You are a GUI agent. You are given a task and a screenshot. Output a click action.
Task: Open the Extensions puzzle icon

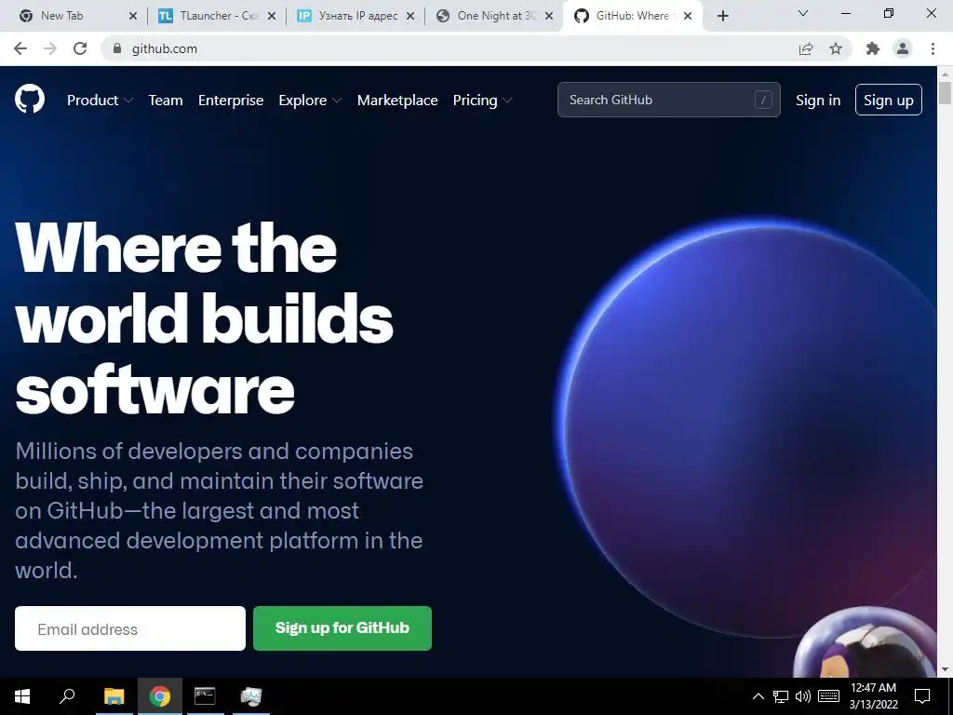tap(873, 48)
